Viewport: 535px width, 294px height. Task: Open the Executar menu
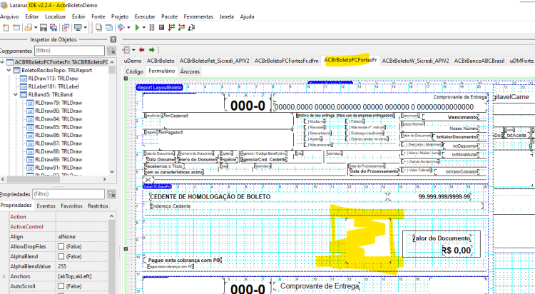145,16
